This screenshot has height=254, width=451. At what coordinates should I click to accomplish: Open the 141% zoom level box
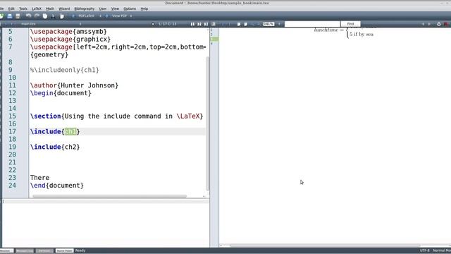click(268, 24)
